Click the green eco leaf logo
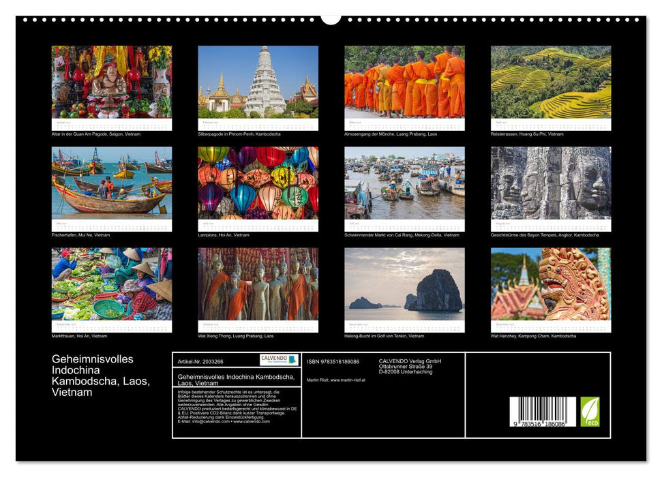This screenshot has width=662, height=477. pyautogui.click(x=590, y=412)
